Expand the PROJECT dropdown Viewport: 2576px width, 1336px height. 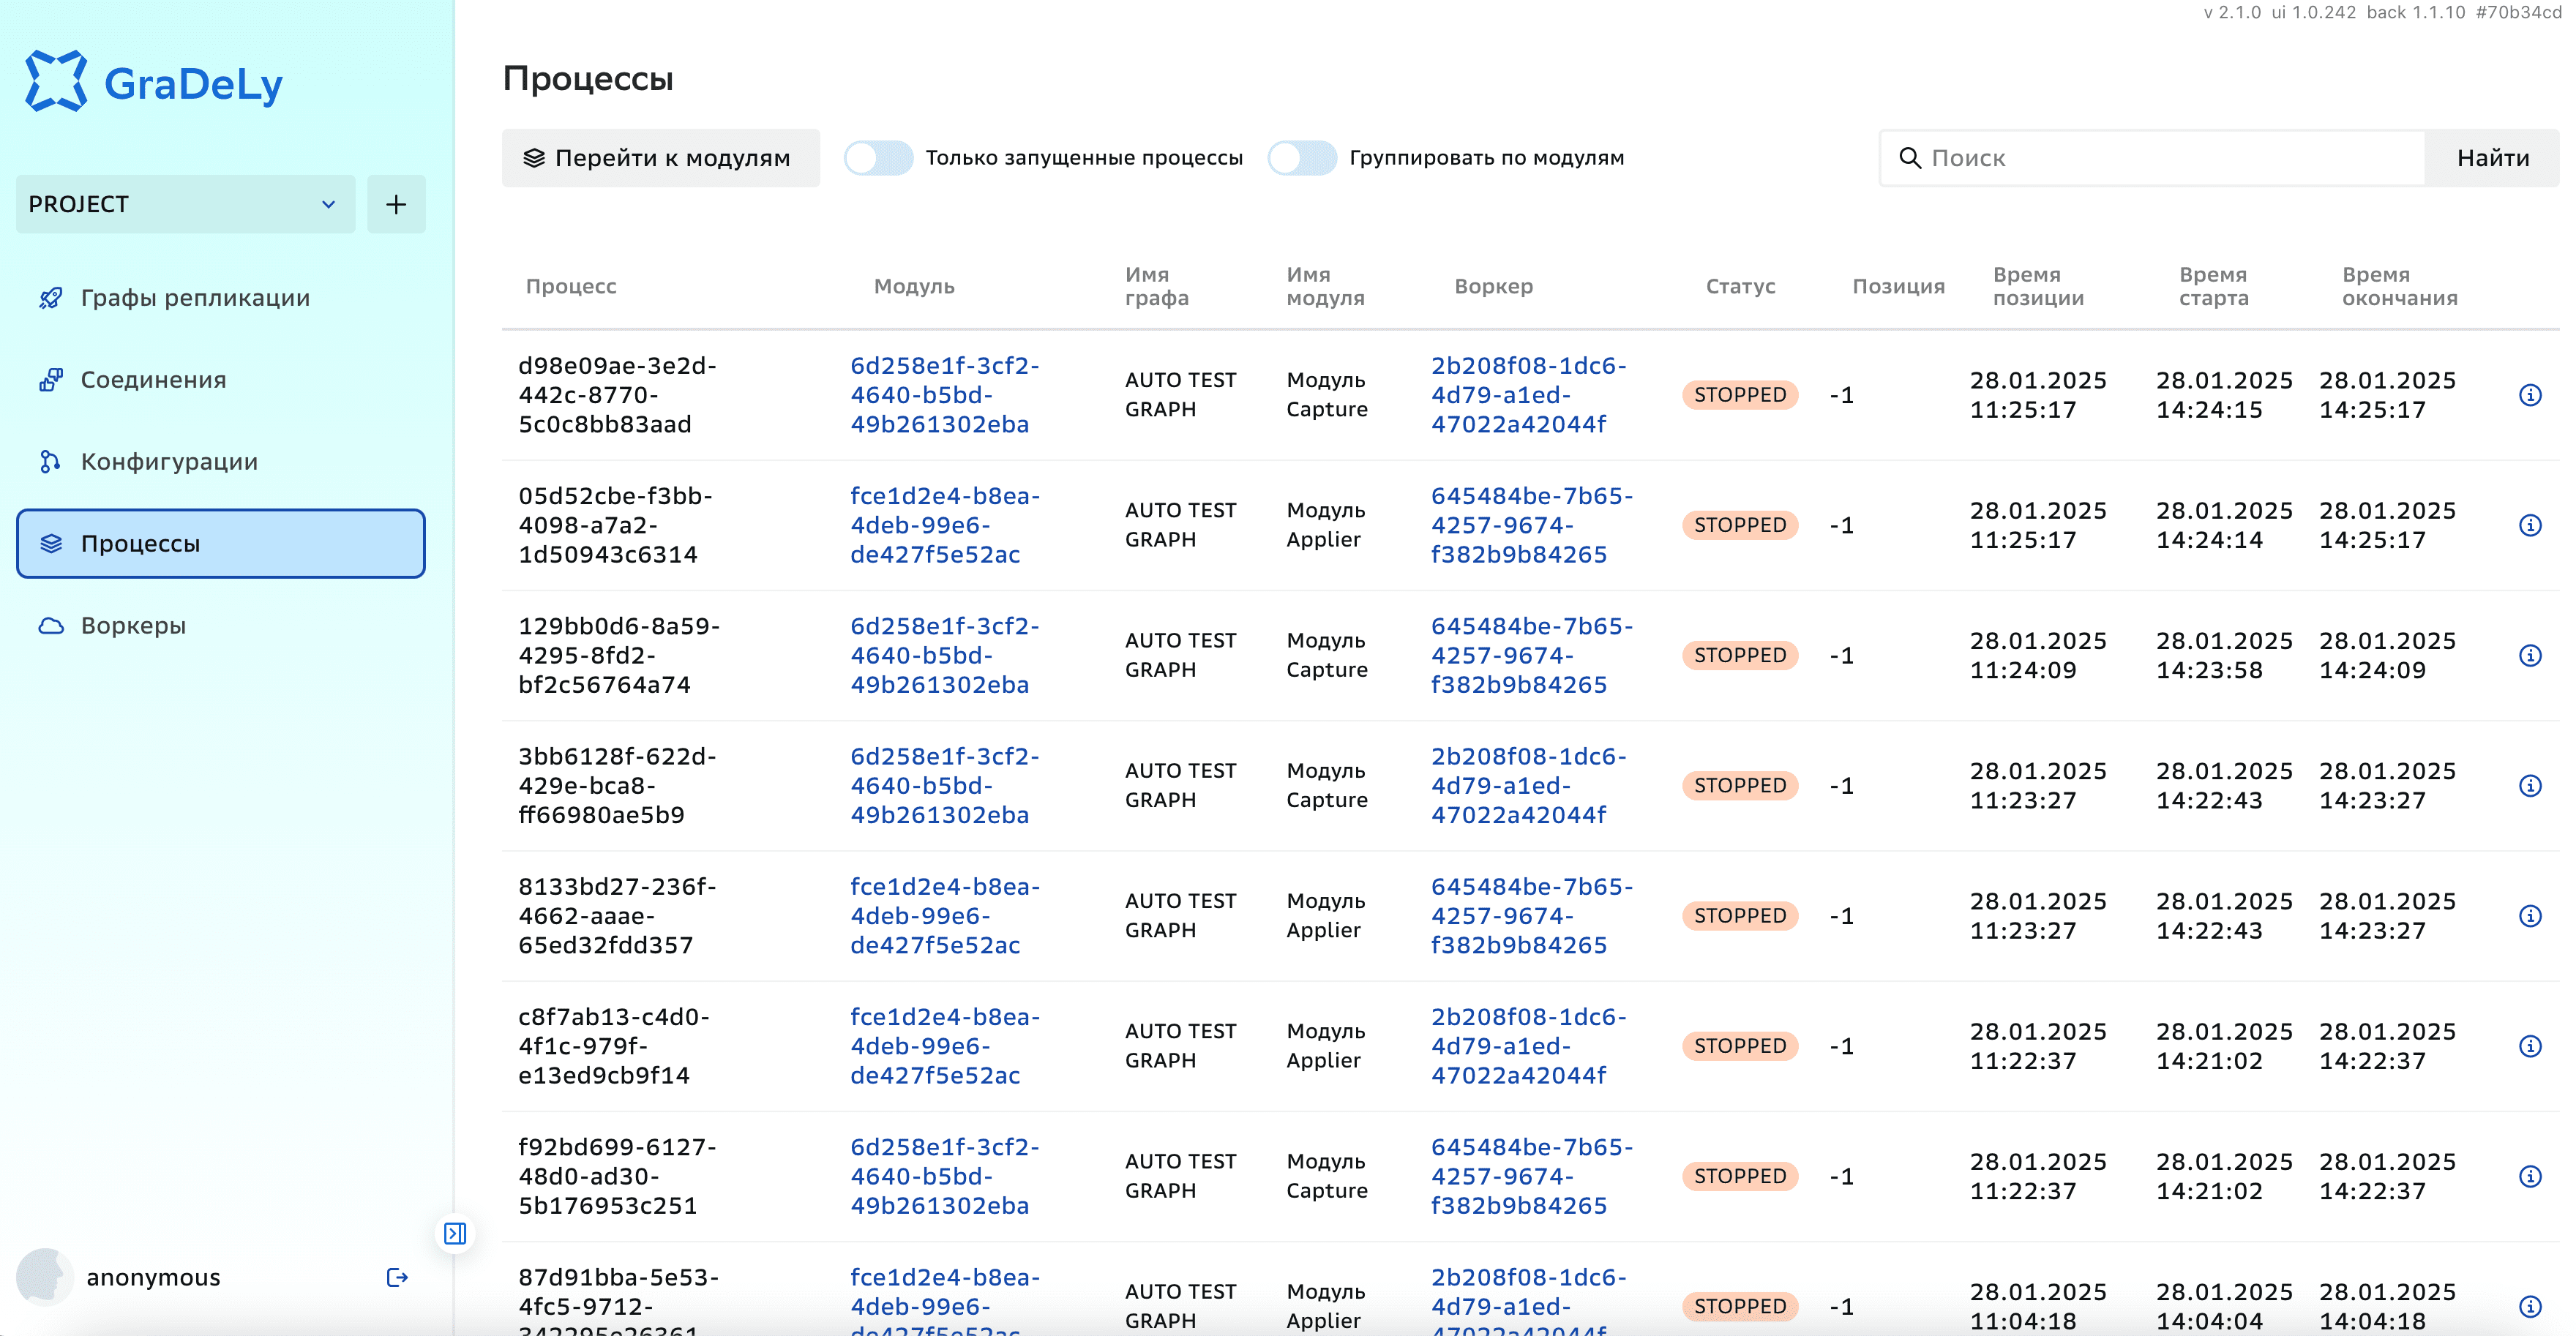[185, 204]
